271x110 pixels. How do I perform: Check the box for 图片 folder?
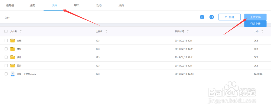(6, 66)
